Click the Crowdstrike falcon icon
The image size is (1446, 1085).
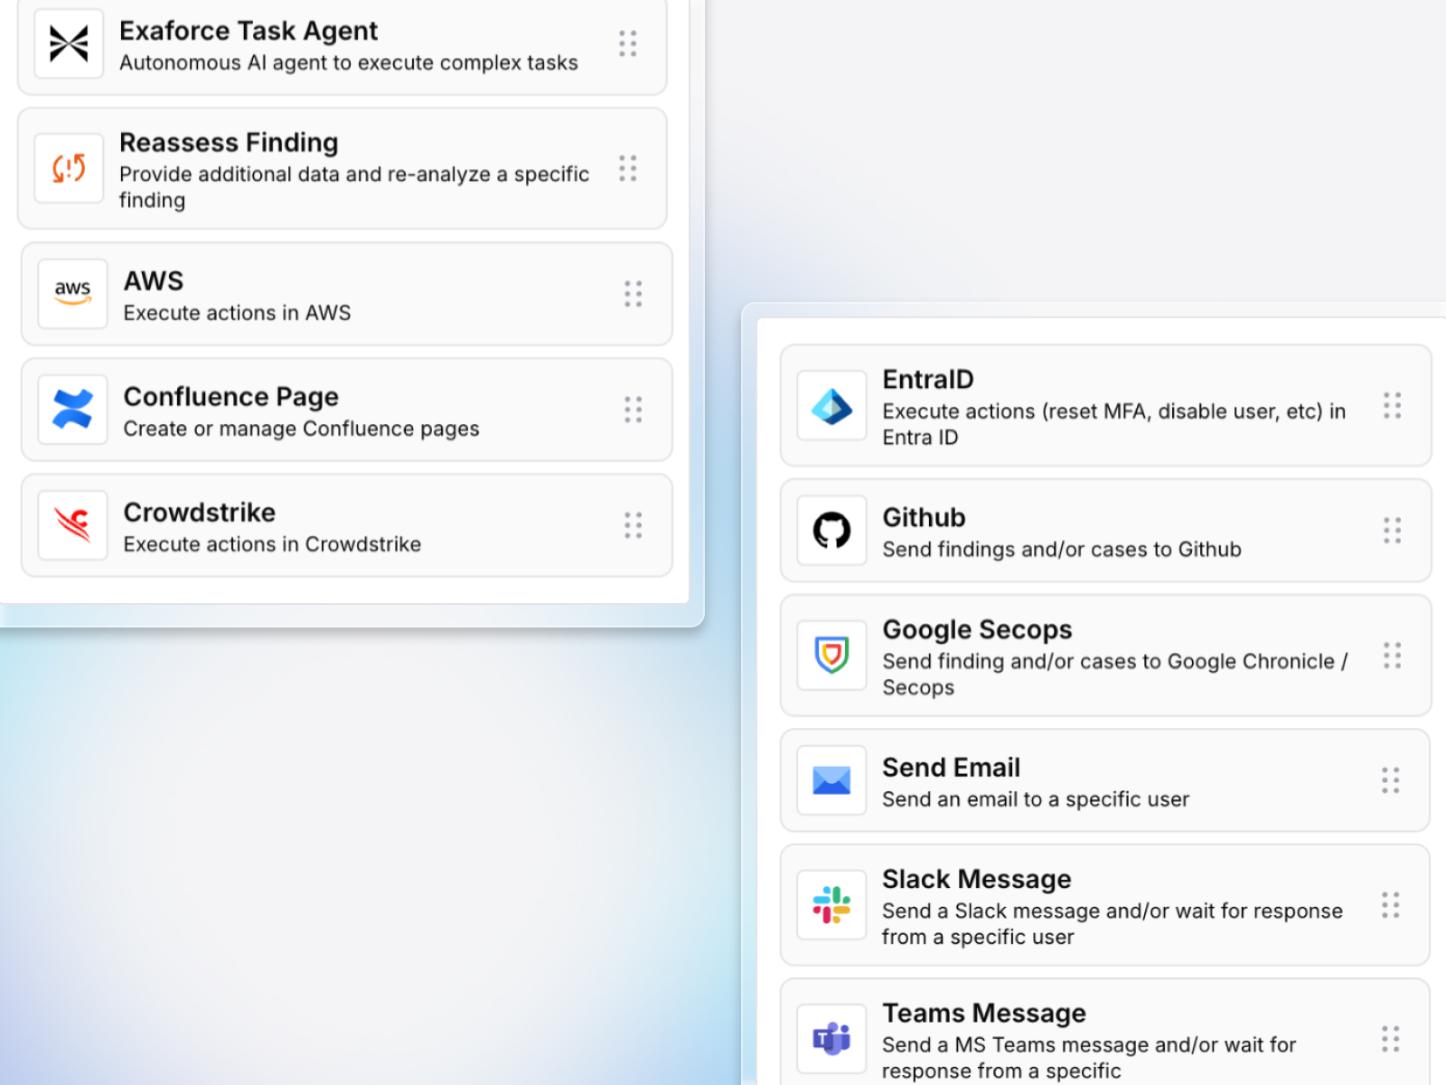(x=72, y=525)
